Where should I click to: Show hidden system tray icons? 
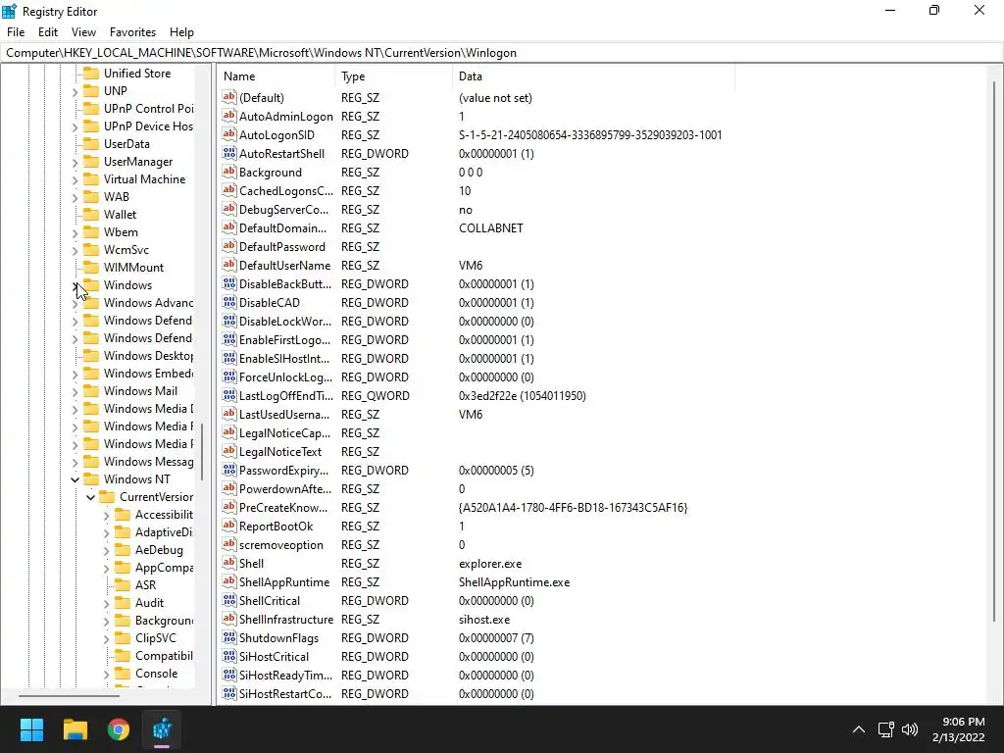pos(859,729)
